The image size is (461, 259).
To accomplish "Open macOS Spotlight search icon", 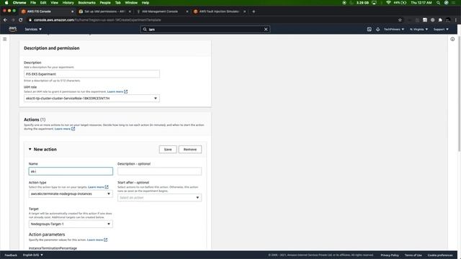I will 438,3.
